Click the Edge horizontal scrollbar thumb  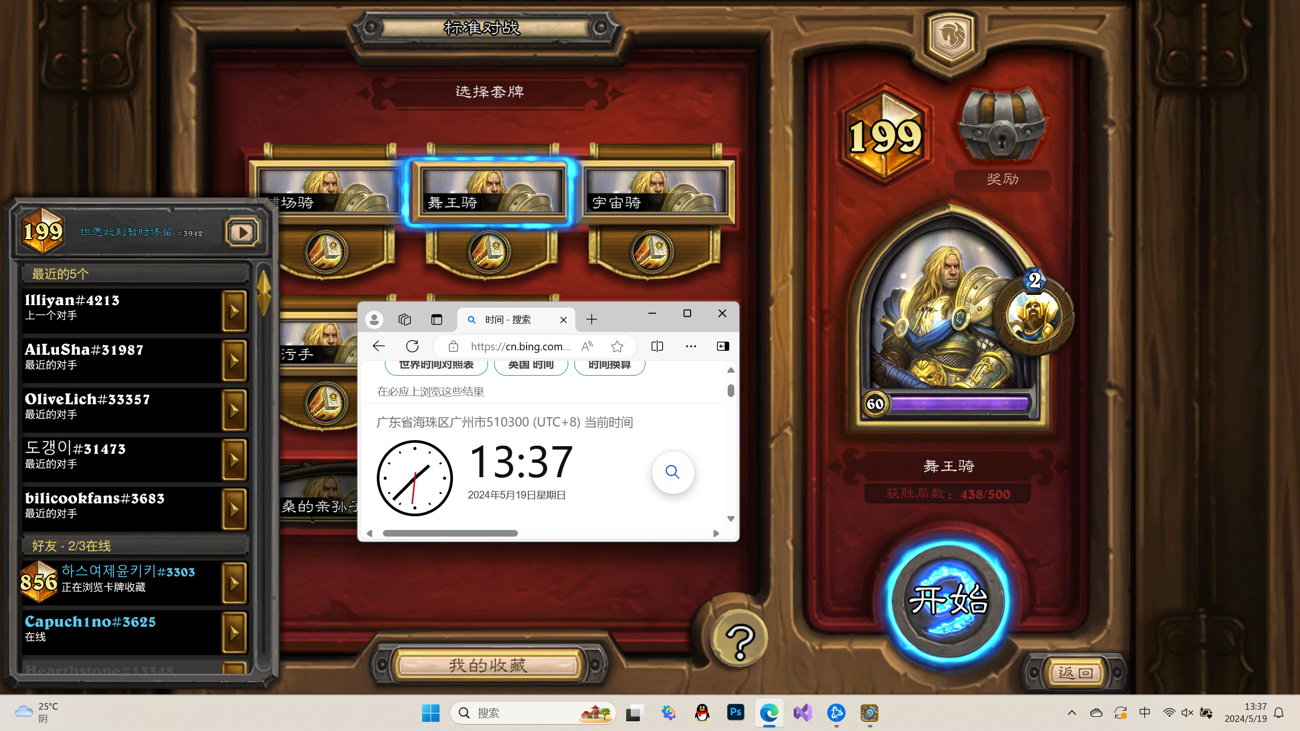pyautogui.click(x=450, y=533)
